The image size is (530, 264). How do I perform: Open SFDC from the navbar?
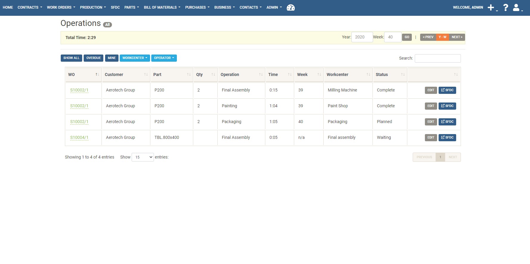tap(115, 7)
